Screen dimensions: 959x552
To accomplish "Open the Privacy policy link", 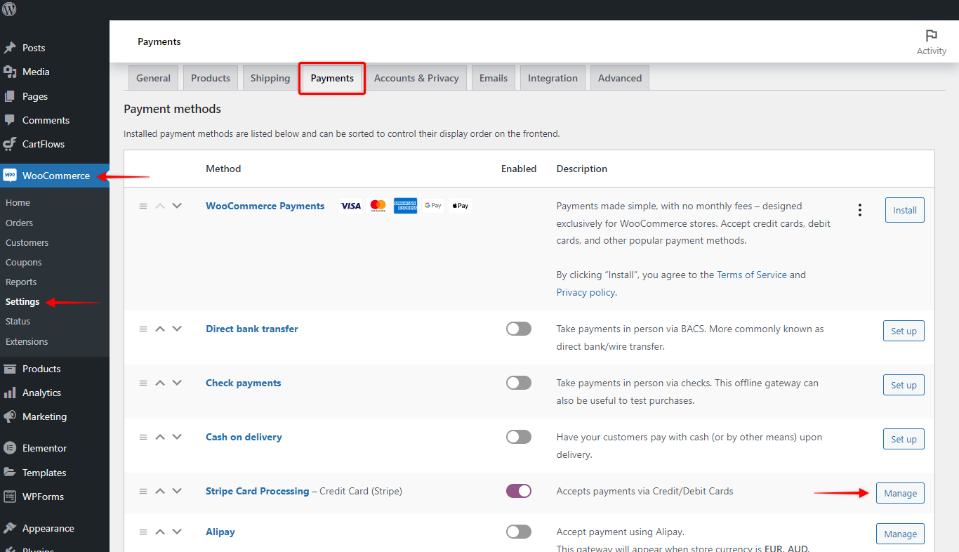I will coord(586,292).
